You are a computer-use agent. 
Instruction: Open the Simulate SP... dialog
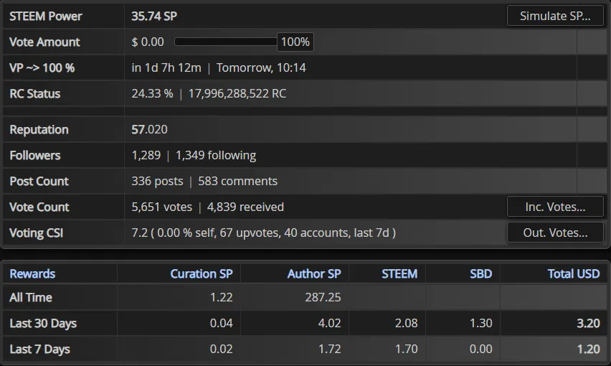(555, 16)
